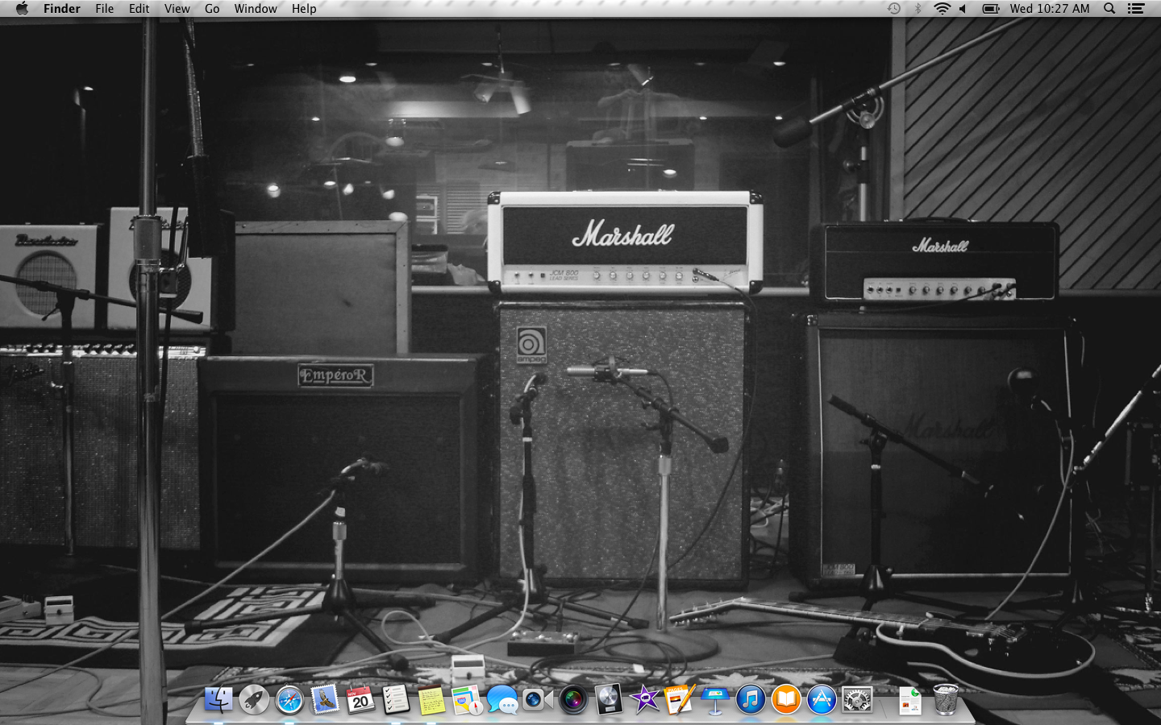The image size is (1161, 725).
Task: Open the Apple menu
Action: 22,8
